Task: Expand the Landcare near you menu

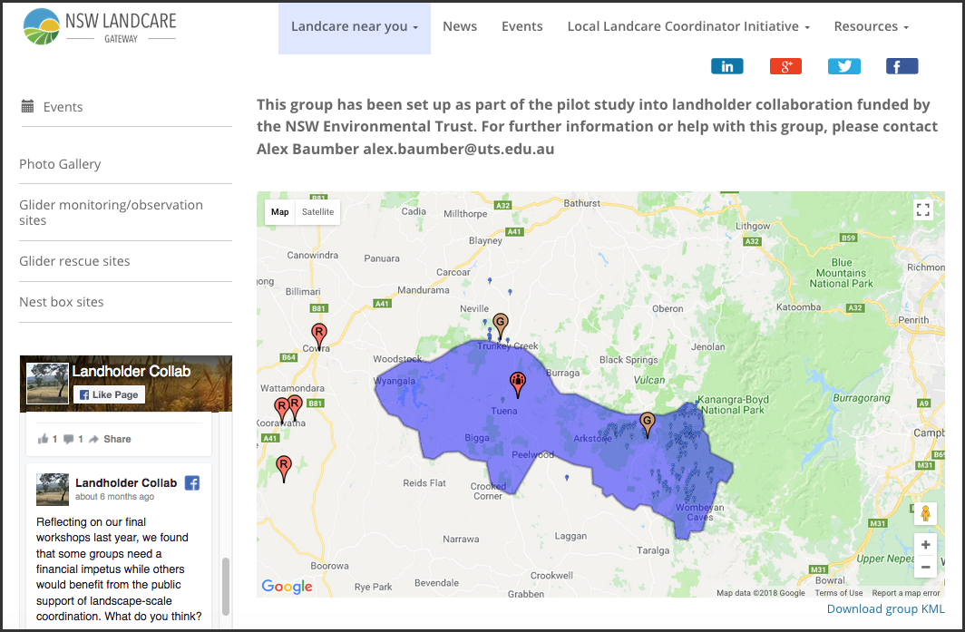Action: (x=355, y=26)
